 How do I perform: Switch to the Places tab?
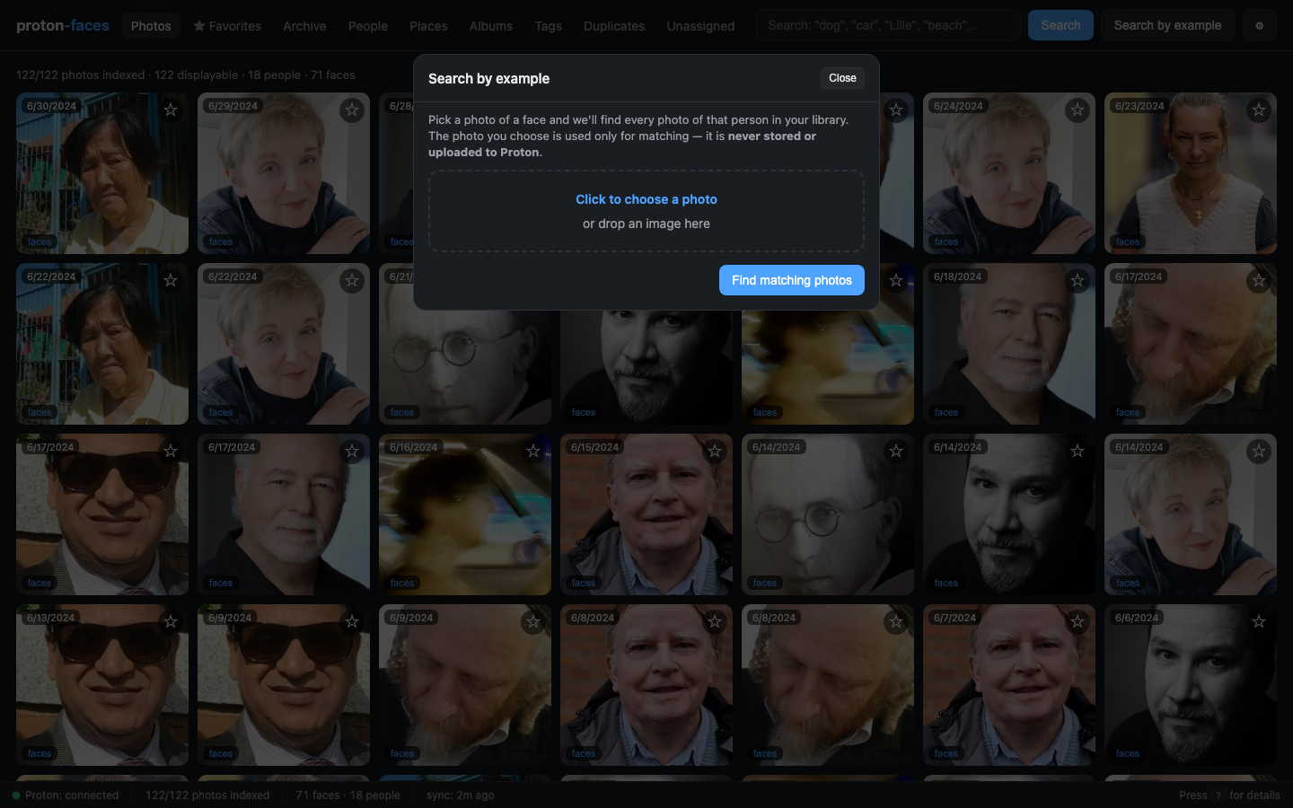click(x=428, y=26)
